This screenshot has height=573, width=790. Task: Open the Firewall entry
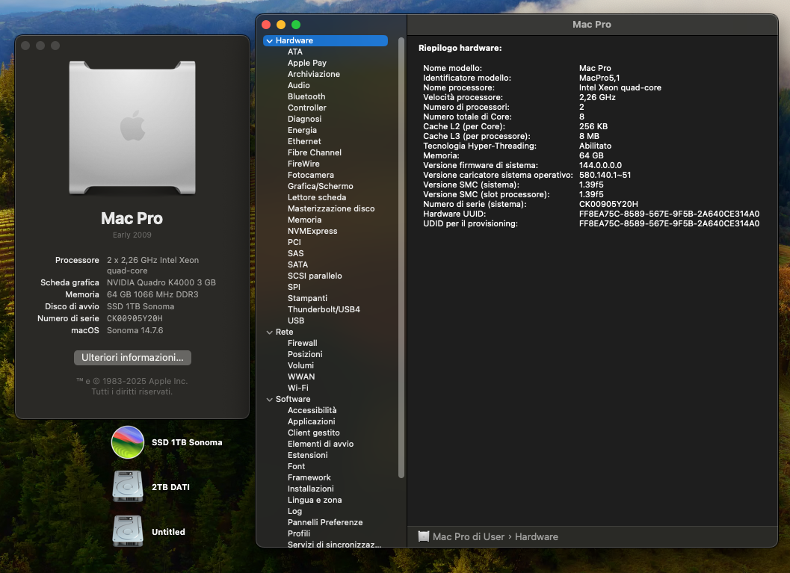click(x=302, y=343)
